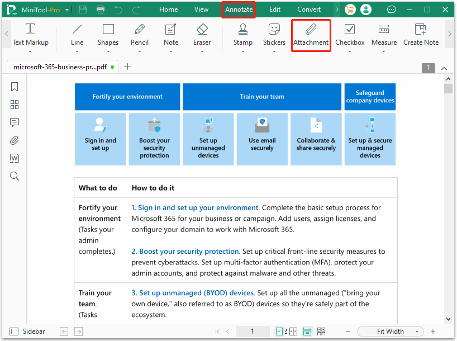Open the search panel magnifier icon
Image resolution: width=457 pixels, height=341 pixels.
coord(15,176)
